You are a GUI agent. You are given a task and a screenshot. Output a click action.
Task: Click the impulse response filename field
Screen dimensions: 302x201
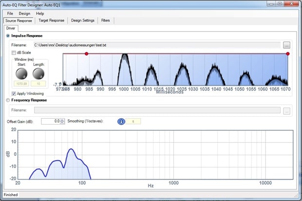pyautogui.click(x=157, y=45)
